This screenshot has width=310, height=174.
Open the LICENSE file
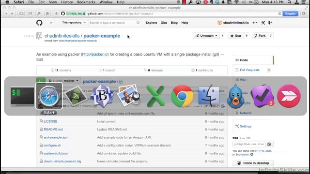(50, 121)
